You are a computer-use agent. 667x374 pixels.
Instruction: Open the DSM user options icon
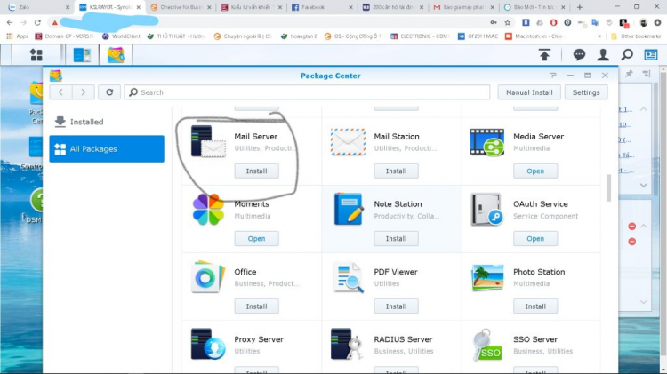603,55
